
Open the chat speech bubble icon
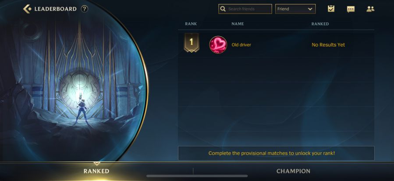(351, 9)
